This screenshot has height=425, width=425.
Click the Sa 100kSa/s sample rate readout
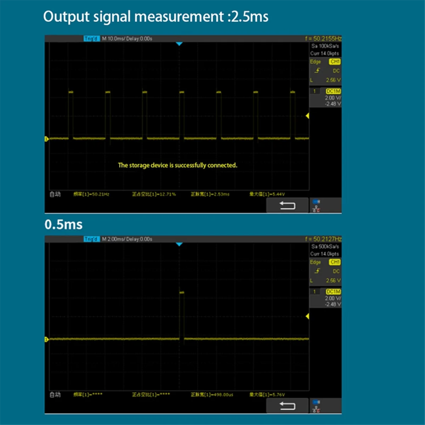325,46
